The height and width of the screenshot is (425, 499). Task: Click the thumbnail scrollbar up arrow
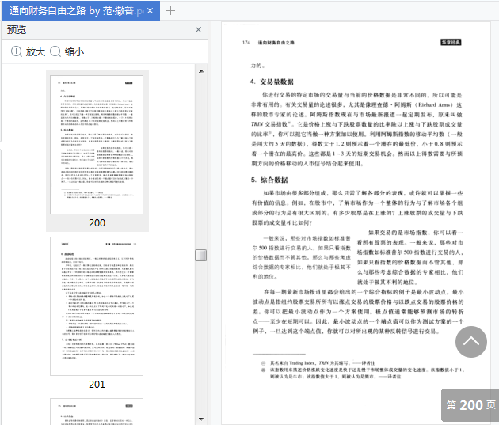(x=201, y=71)
